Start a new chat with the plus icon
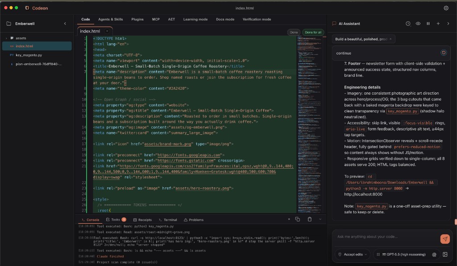Image resolution: width=457 pixels, height=266 pixels. click(x=438, y=24)
